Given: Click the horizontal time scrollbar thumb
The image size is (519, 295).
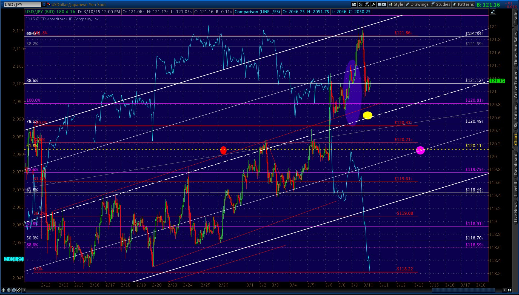Looking at the screenshot, I should point(463,290).
